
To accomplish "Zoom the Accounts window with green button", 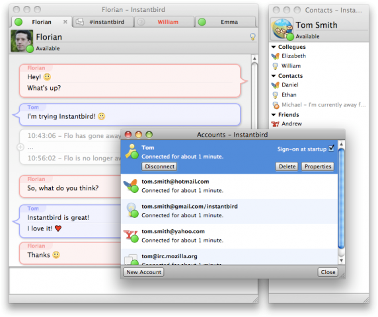I will click(x=149, y=135).
